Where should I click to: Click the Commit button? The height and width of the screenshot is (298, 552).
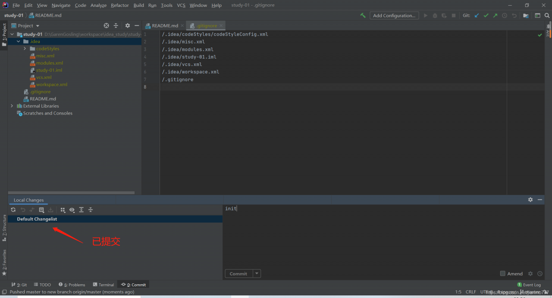(x=238, y=273)
